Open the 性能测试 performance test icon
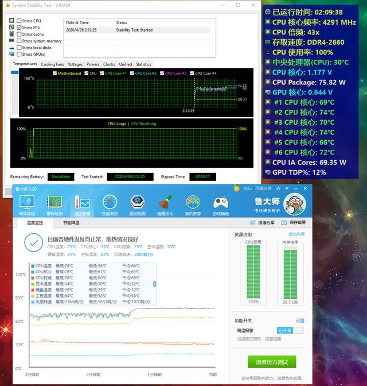 [110, 203]
